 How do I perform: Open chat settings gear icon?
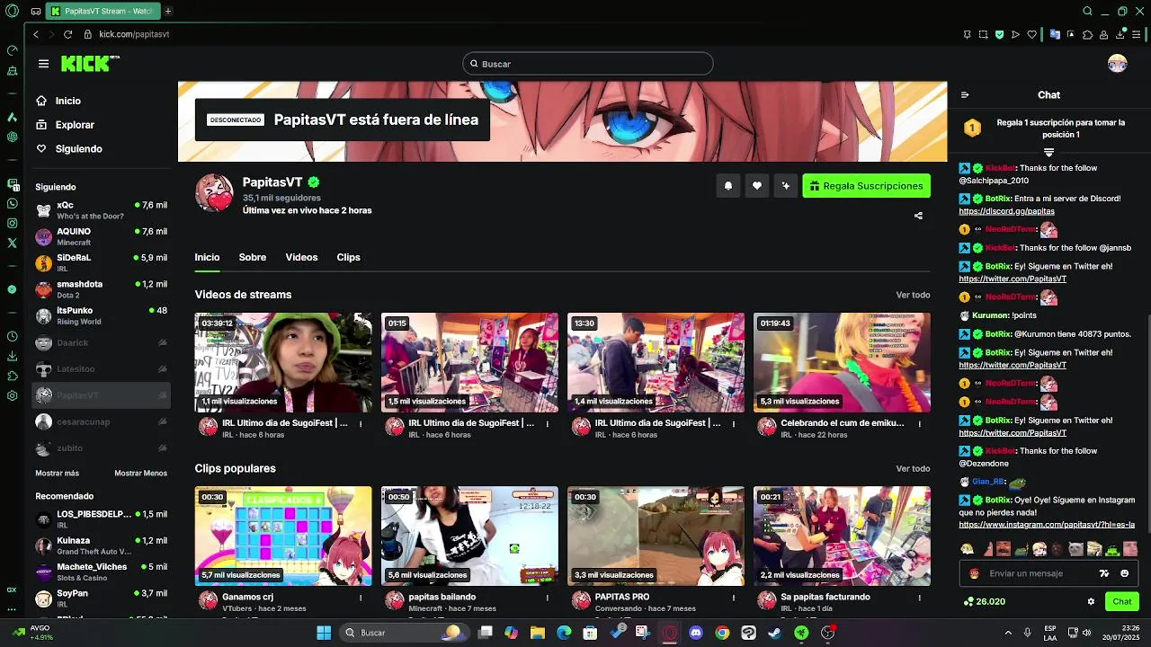click(x=1091, y=601)
